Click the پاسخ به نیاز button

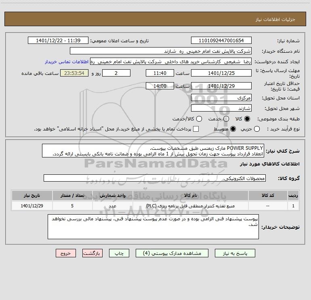[x=235, y=253]
